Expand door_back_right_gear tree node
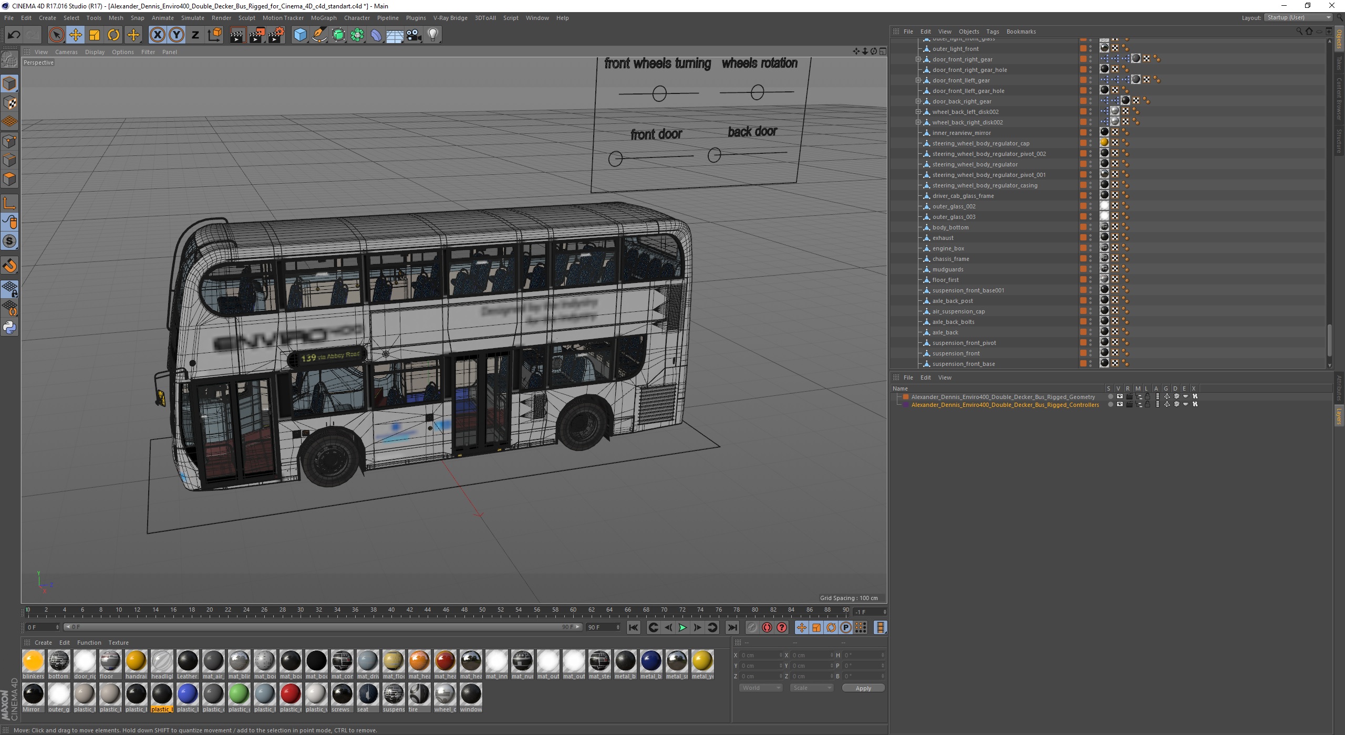Screen dimensions: 1345x735 (918, 101)
